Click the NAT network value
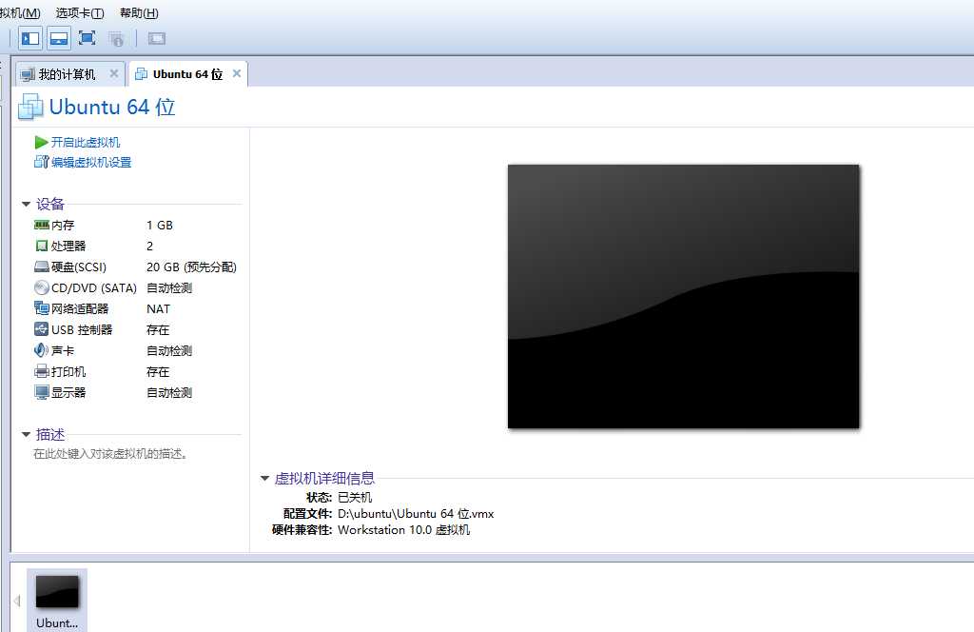The image size is (974, 632). tap(158, 308)
